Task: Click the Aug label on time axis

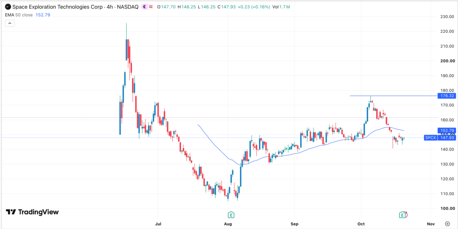Action: [x=228, y=224]
